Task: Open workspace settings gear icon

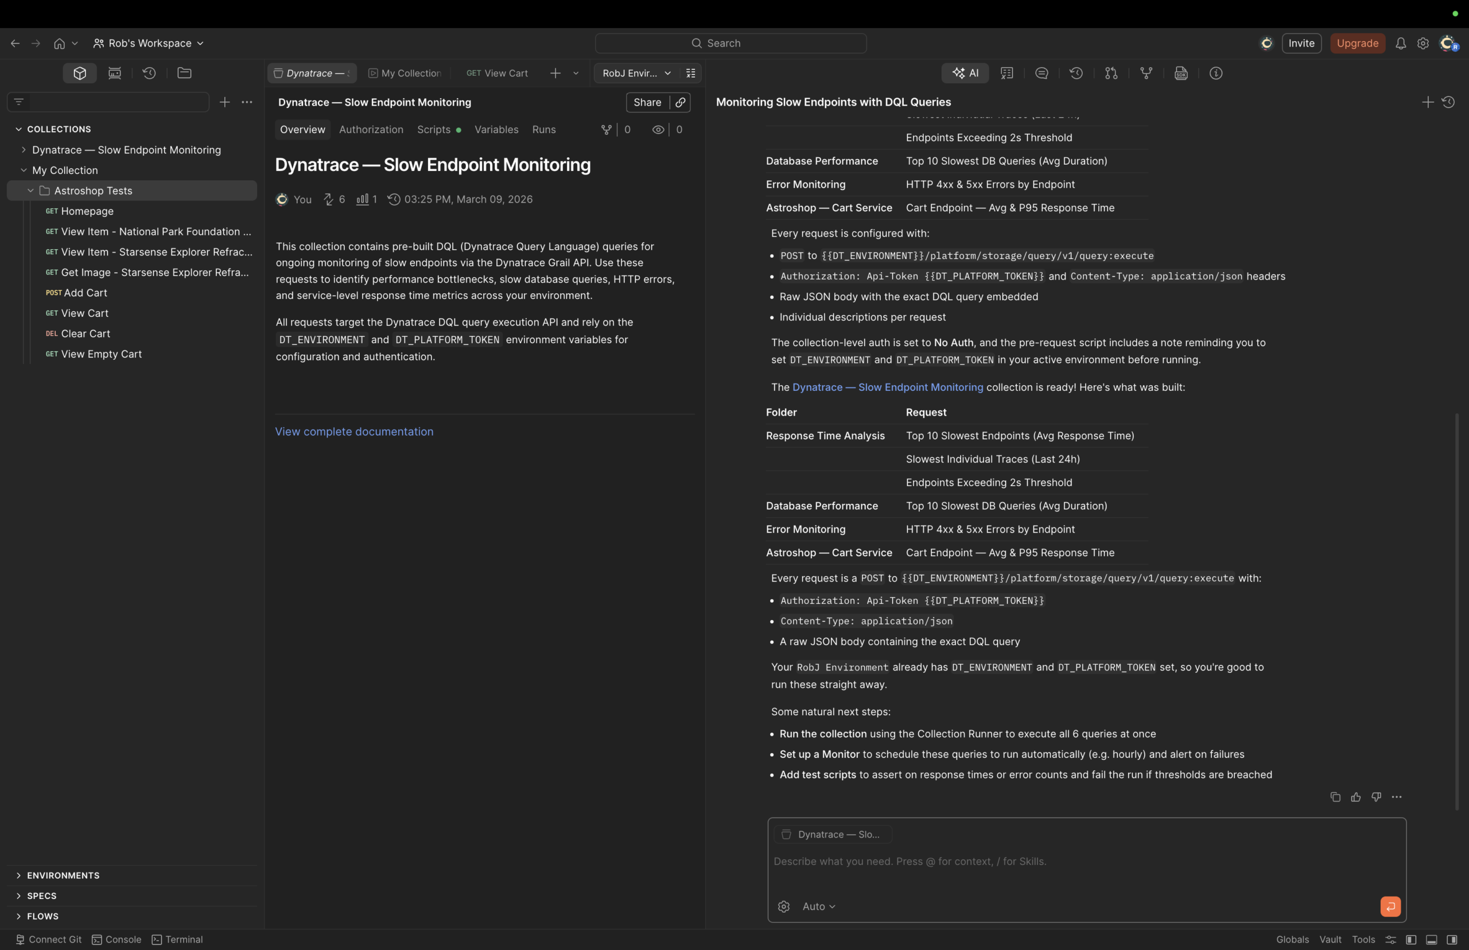Action: [1422, 43]
